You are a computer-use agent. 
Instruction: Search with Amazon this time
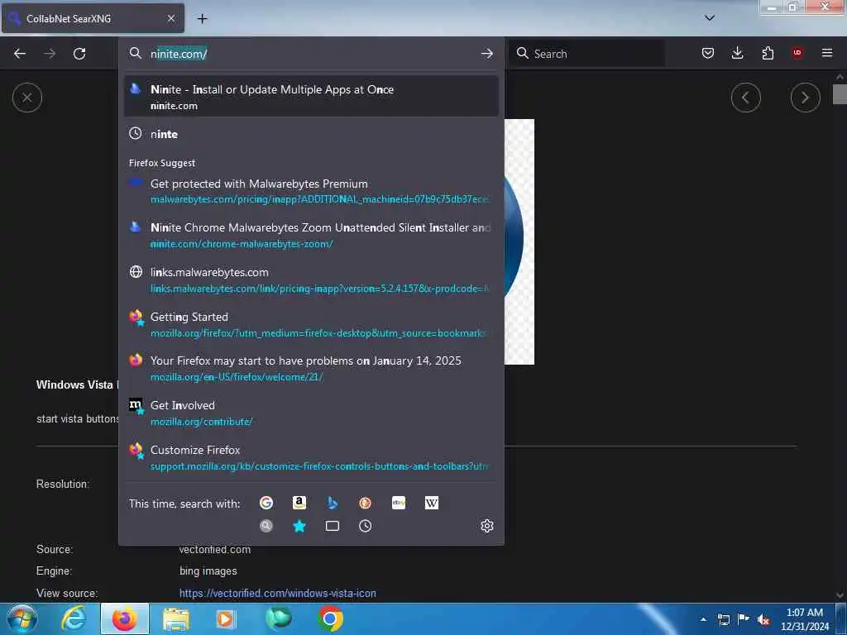299,504
